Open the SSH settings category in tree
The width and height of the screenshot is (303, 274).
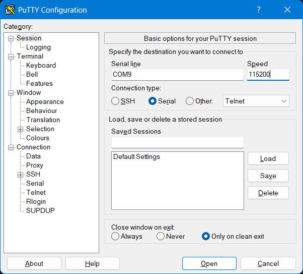[33, 175]
